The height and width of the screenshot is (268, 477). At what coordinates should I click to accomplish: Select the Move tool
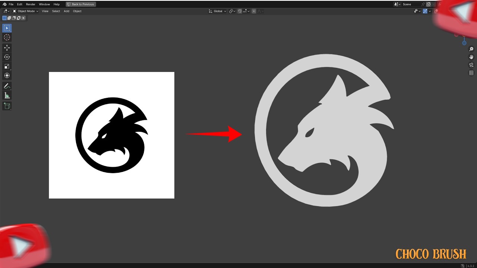[7, 48]
